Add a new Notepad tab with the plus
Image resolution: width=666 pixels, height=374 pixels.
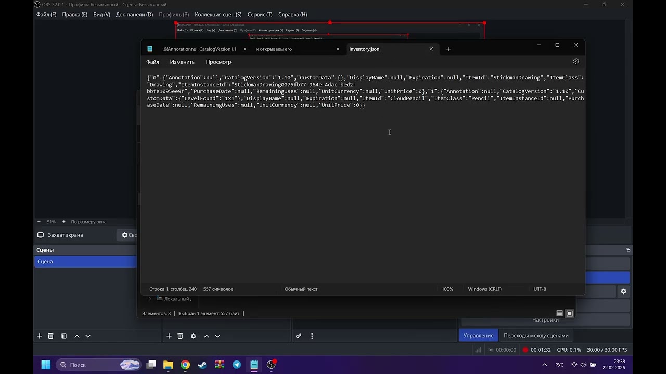449,49
